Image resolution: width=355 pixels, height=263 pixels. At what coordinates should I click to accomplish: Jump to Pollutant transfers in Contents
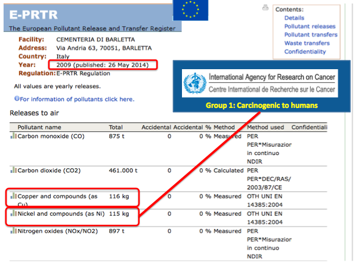[311, 35]
